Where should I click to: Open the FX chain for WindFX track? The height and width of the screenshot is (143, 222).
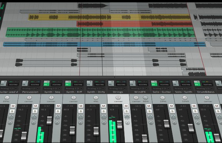pyautogui.click(x=133, y=83)
